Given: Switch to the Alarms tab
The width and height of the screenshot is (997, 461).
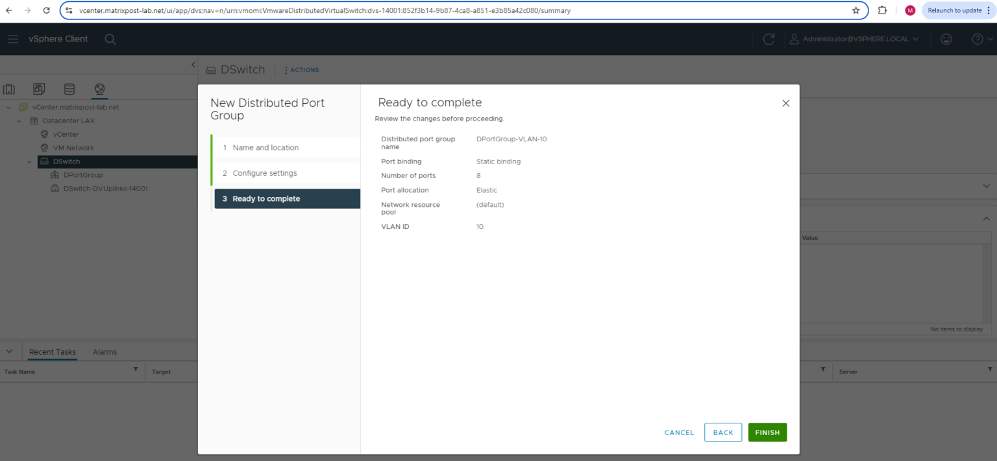Looking at the screenshot, I should [x=105, y=351].
